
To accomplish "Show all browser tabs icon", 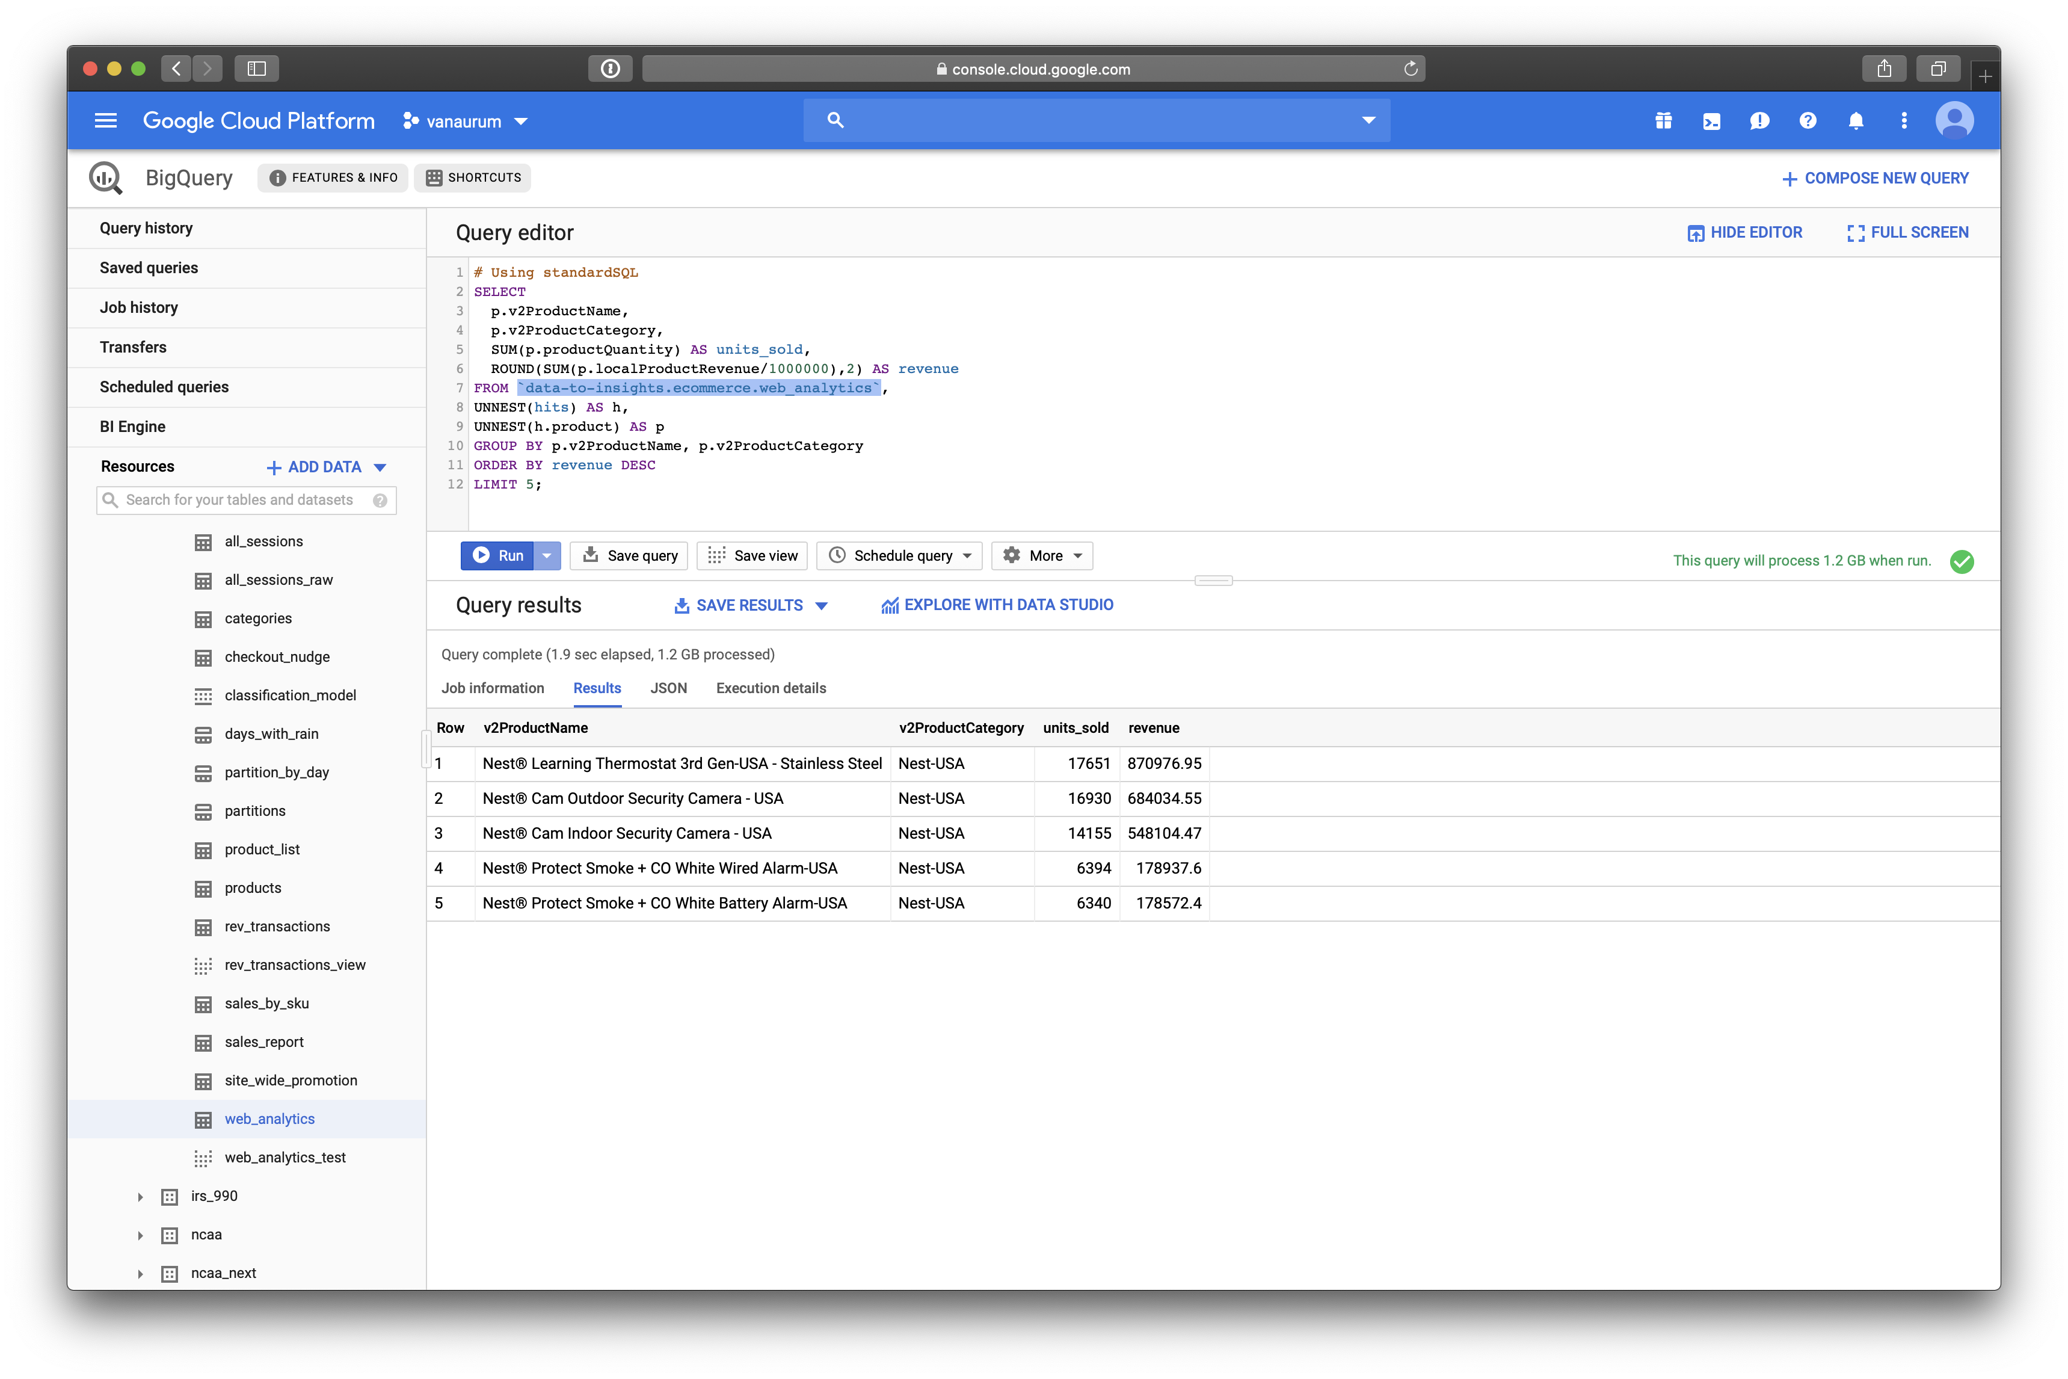I will pos(1938,69).
